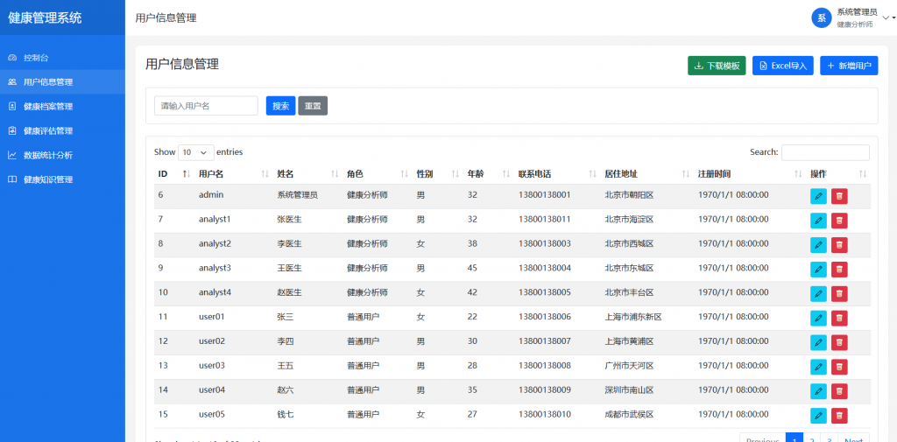Screen dimensions: 897x442
Task: Click the 搜索 button
Action: pyautogui.click(x=280, y=106)
